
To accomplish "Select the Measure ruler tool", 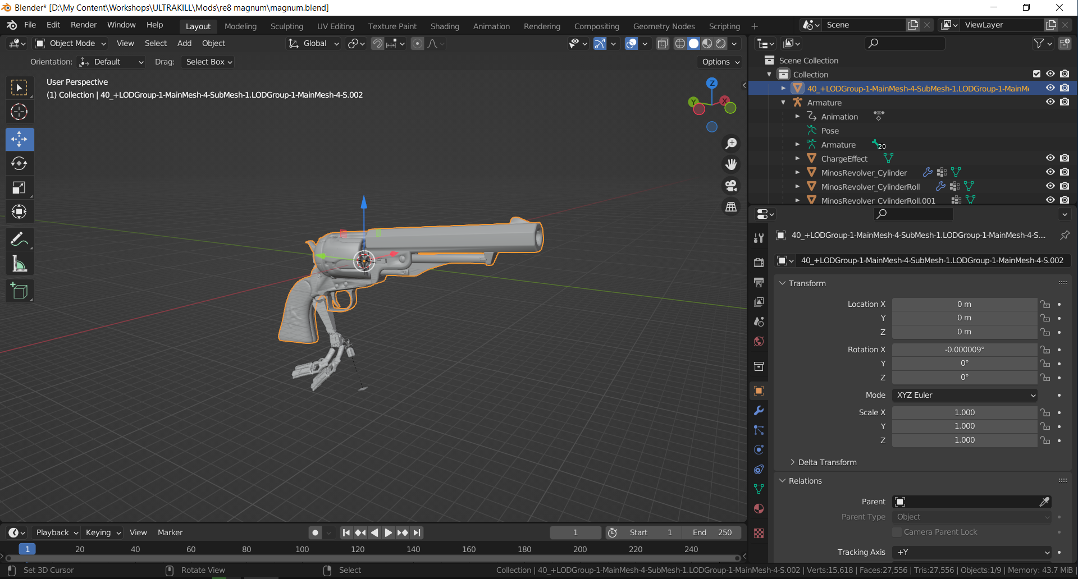I will click(x=19, y=264).
